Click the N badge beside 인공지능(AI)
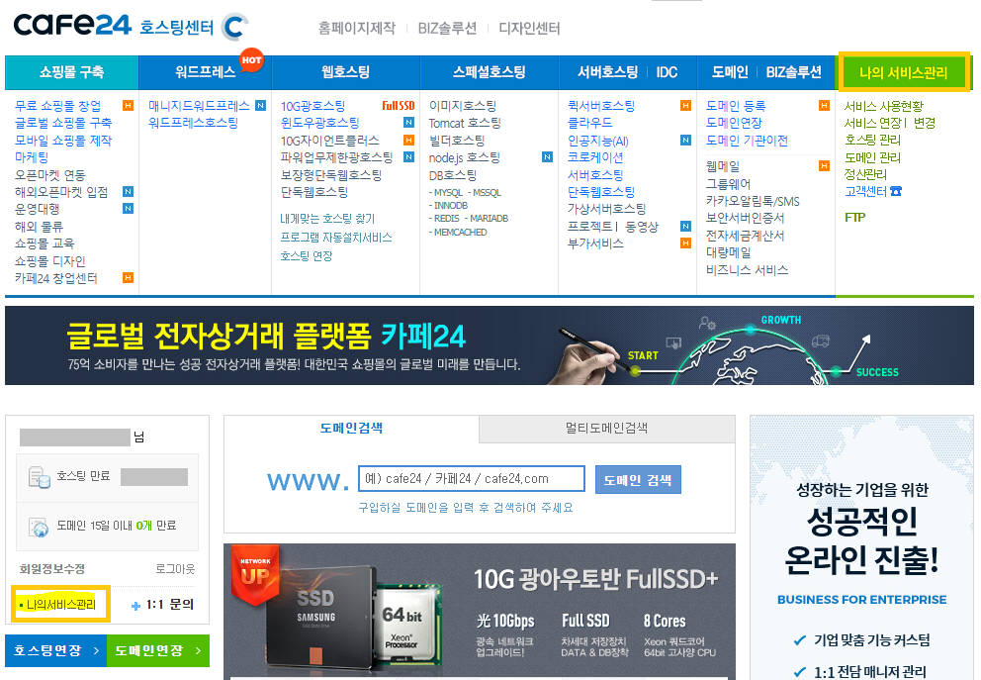Screen dimensions: 981x680 click(x=685, y=141)
